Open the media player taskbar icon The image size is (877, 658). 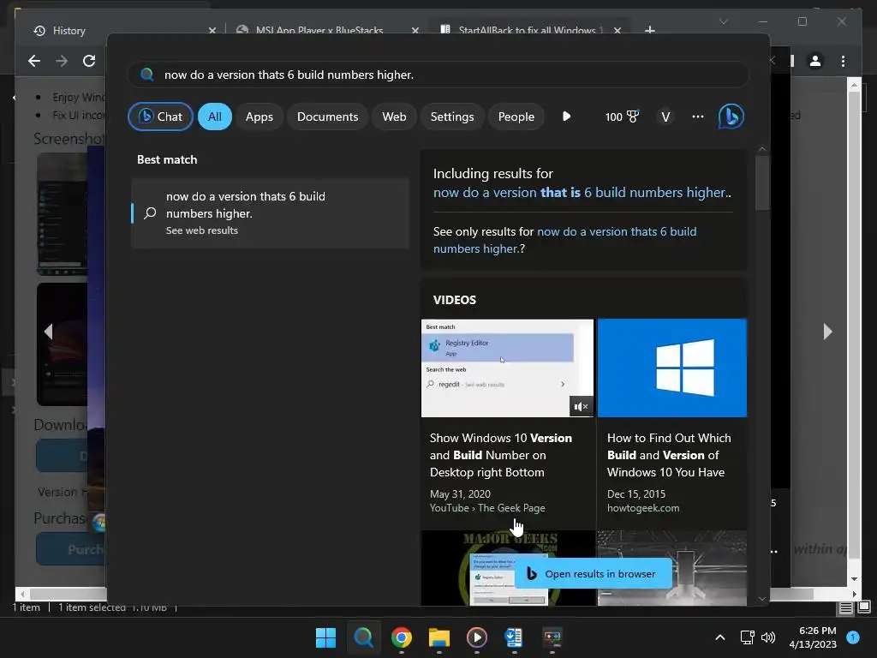[x=476, y=637]
